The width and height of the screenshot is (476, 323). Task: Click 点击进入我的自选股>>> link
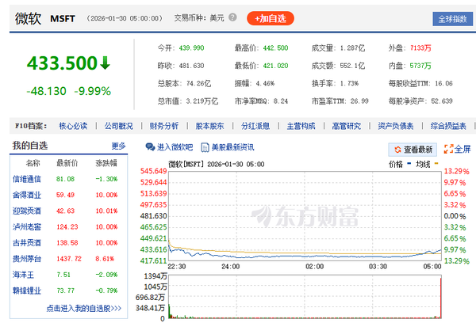[x=84, y=309]
